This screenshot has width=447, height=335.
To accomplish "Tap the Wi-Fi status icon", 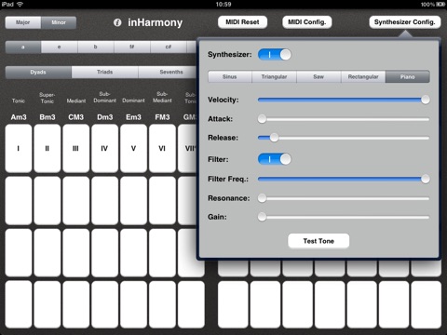I will [20, 5].
